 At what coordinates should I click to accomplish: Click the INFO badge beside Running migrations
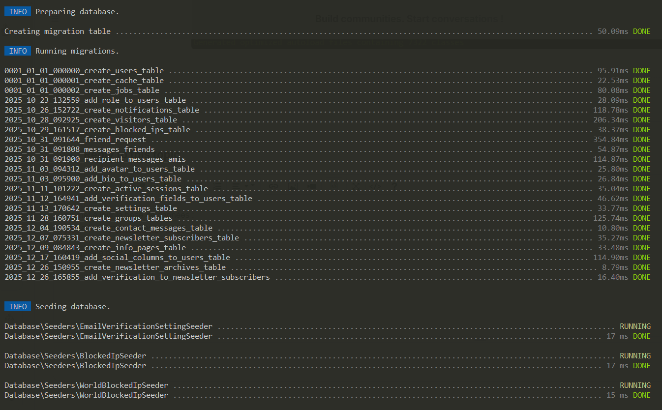pos(18,51)
